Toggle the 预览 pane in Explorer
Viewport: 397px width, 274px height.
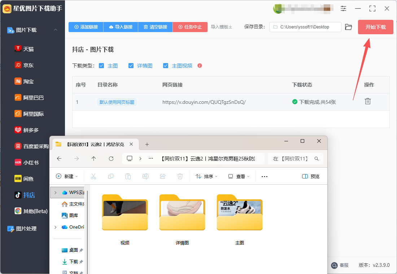[x=311, y=176]
